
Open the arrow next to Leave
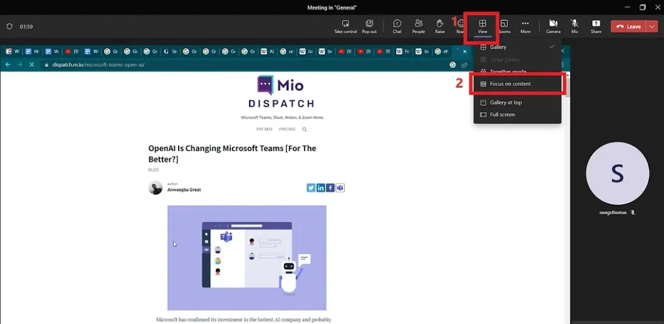coord(652,26)
